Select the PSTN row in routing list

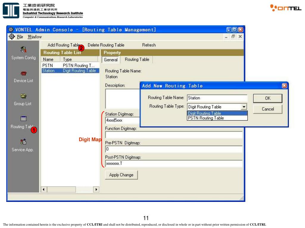click(x=70, y=66)
